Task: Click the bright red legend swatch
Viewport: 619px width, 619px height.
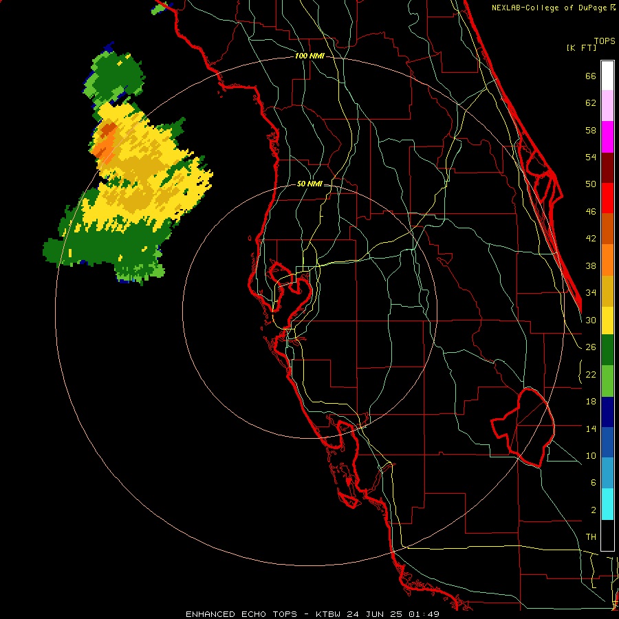Action: 607,199
